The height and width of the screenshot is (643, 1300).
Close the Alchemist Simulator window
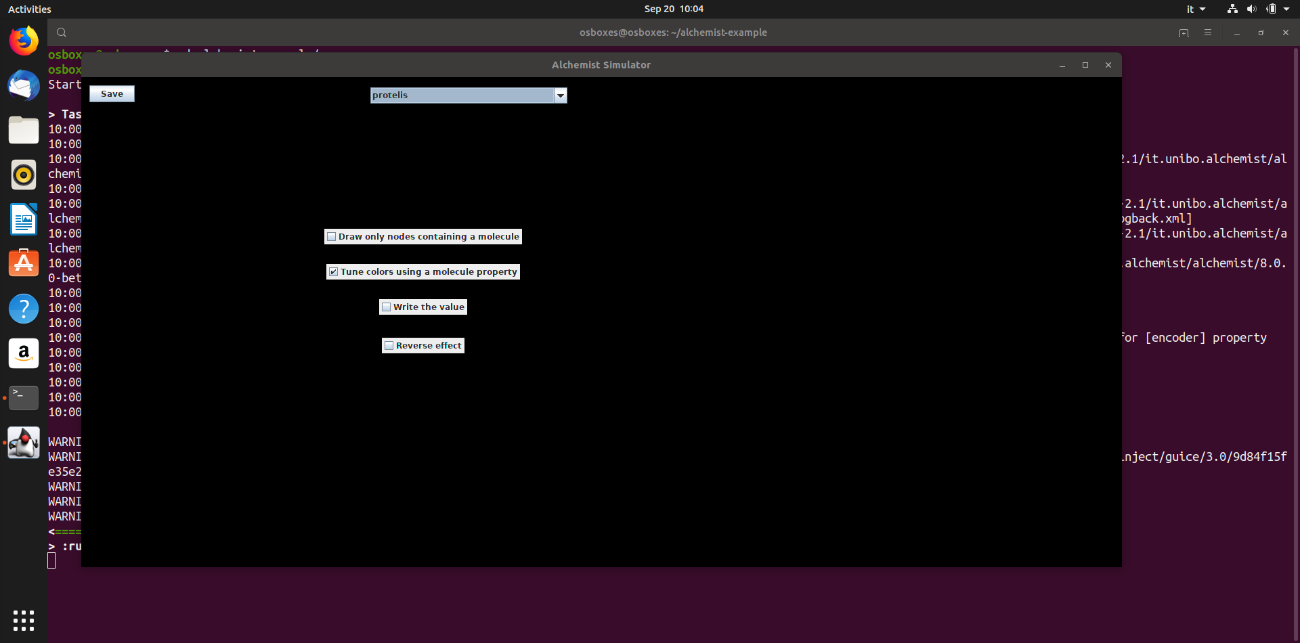[x=1108, y=65]
